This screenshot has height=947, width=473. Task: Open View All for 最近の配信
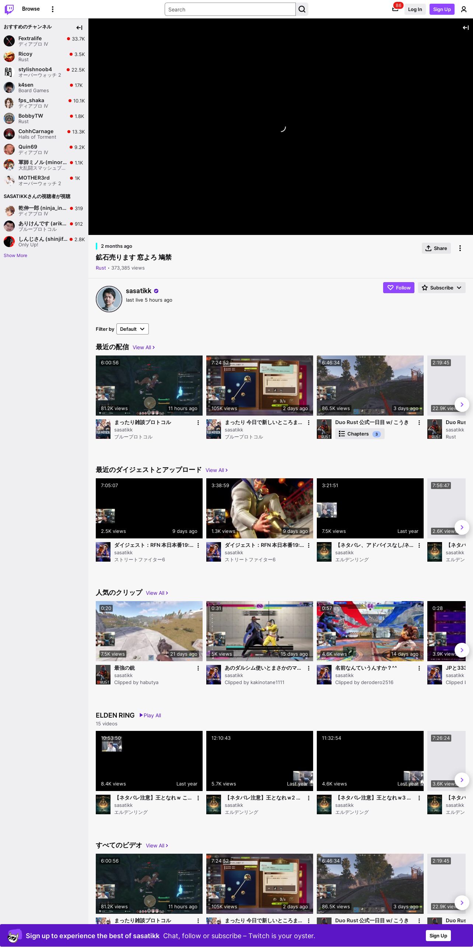tap(144, 347)
